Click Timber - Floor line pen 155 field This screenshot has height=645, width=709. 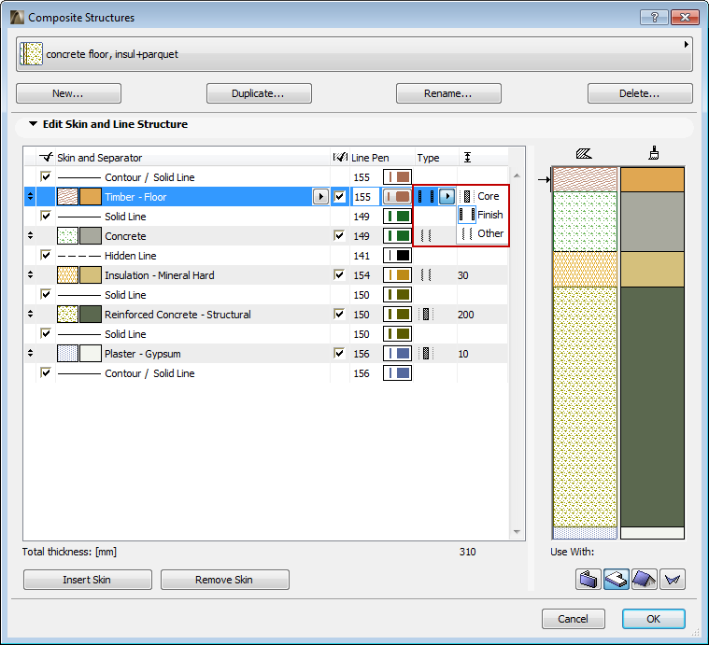(x=365, y=197)
